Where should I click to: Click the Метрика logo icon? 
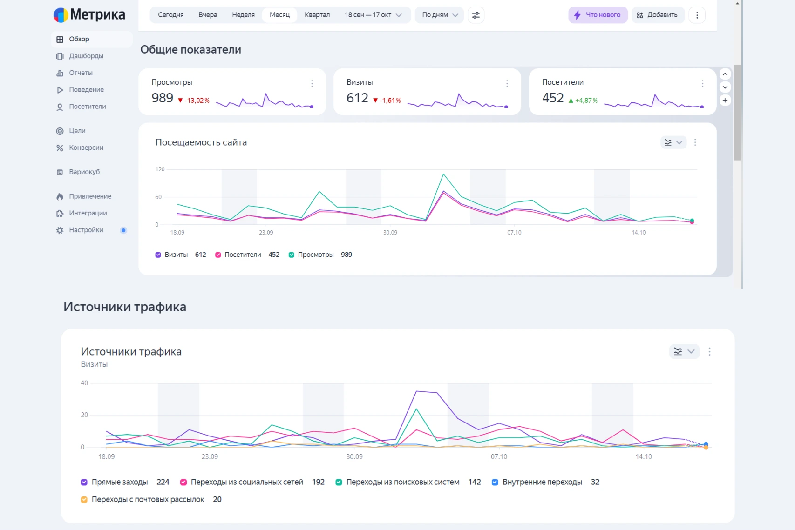tap(61, 15)
